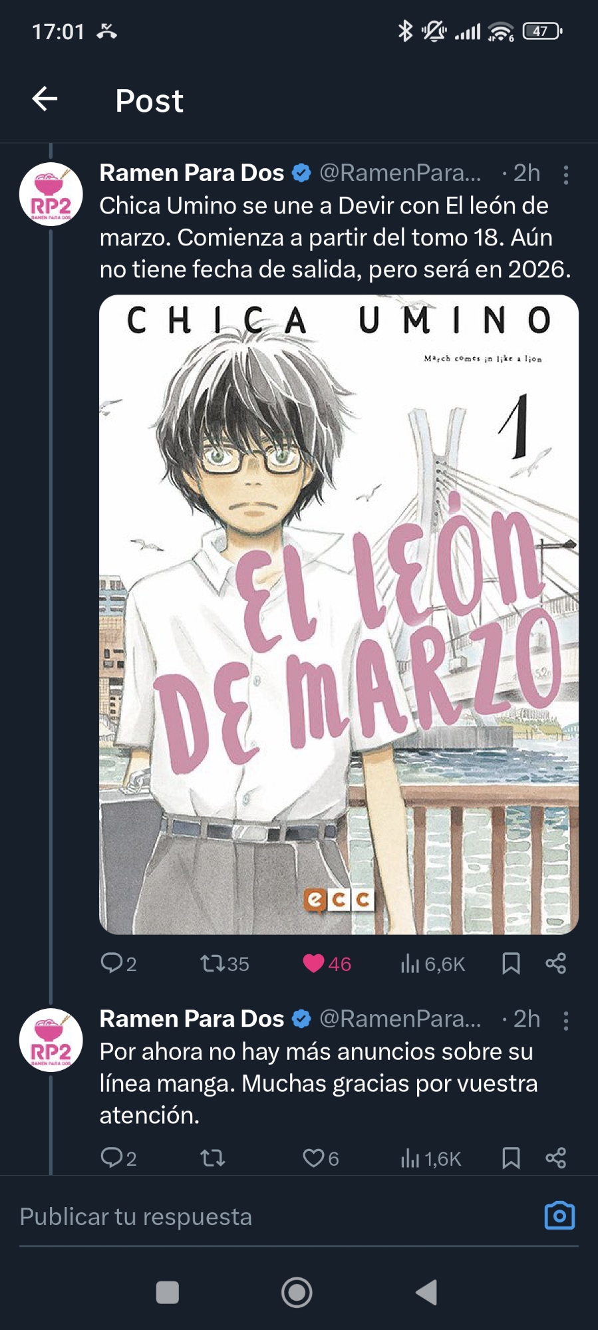View analytics showing 6,6K views
Viewport: 598px width, 1330px height.
[432, 964]
